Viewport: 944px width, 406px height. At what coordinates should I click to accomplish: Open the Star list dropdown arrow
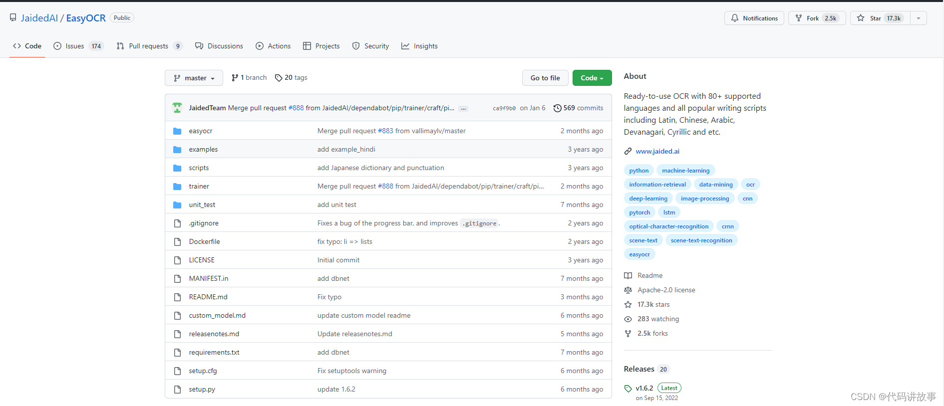pos(919,18)
